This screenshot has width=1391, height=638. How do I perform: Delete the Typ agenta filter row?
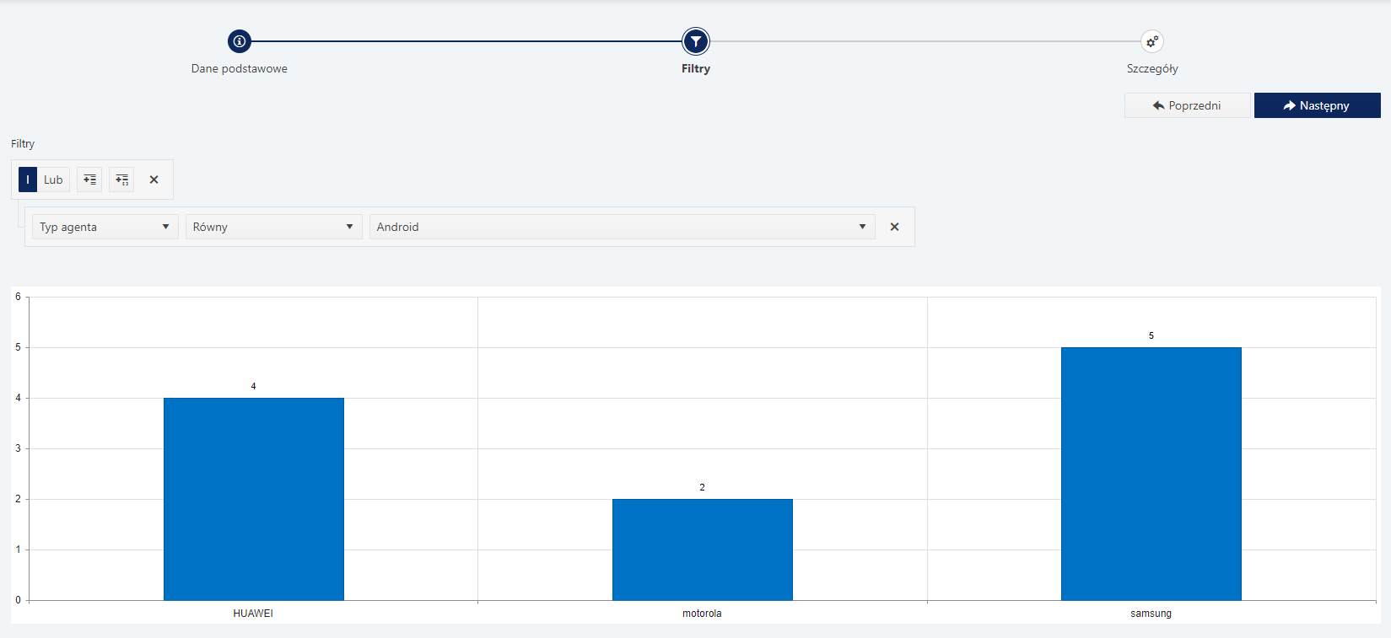point(894,227)
